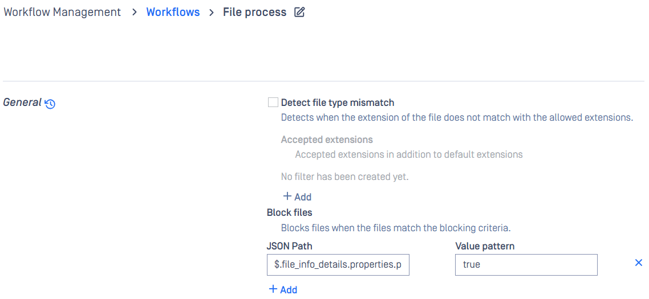Click the Value pattern column label
Screen dimensions: 649x299
coord(485,246)
